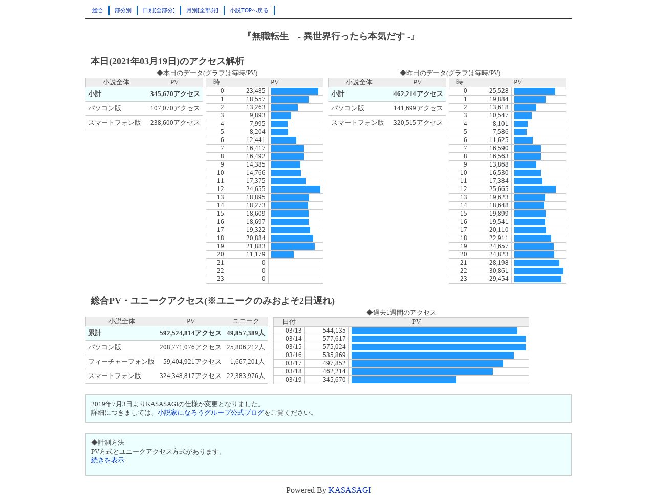Select スマートフォン版 unique 22,383,976人
This screenshot has height=495, width=657.
pyautogui.click(x=246, y=376)
